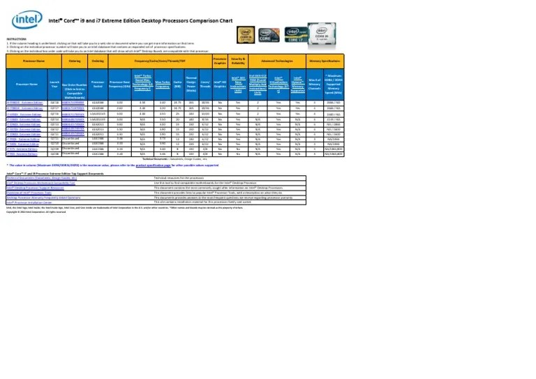Click the Security & Reliability orange header
This screenshot has width=536, height=379.
pos(238,61)
